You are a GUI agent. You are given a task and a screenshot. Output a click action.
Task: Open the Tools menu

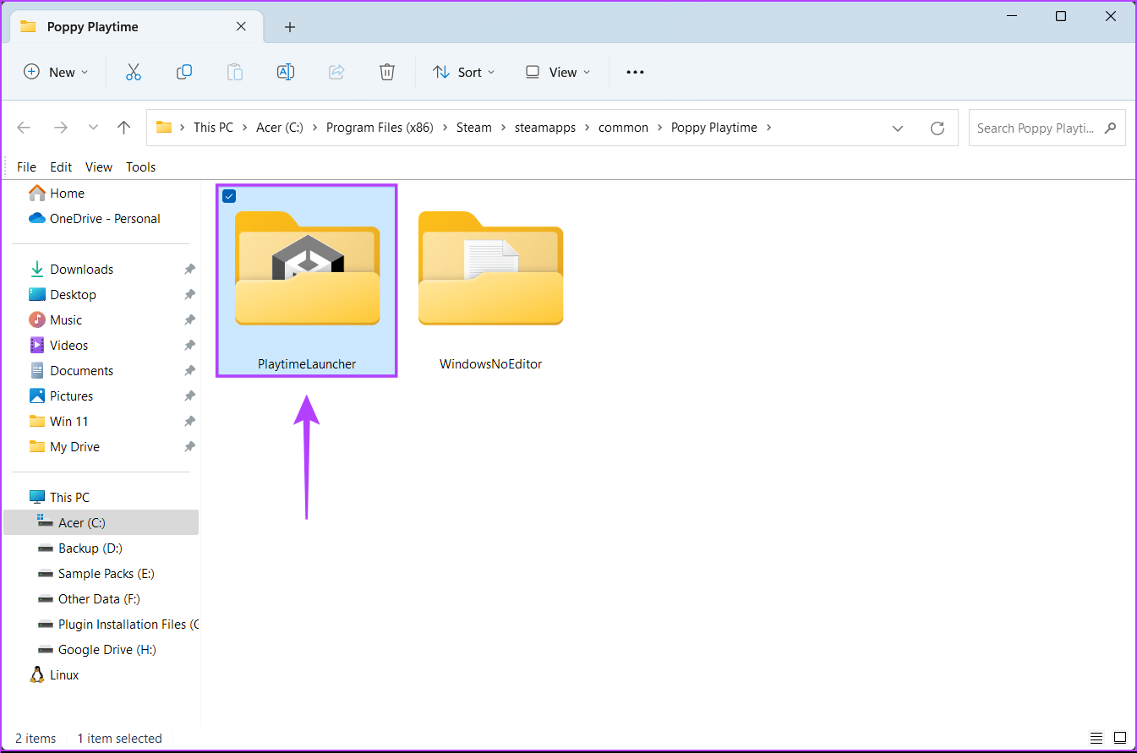141,167
